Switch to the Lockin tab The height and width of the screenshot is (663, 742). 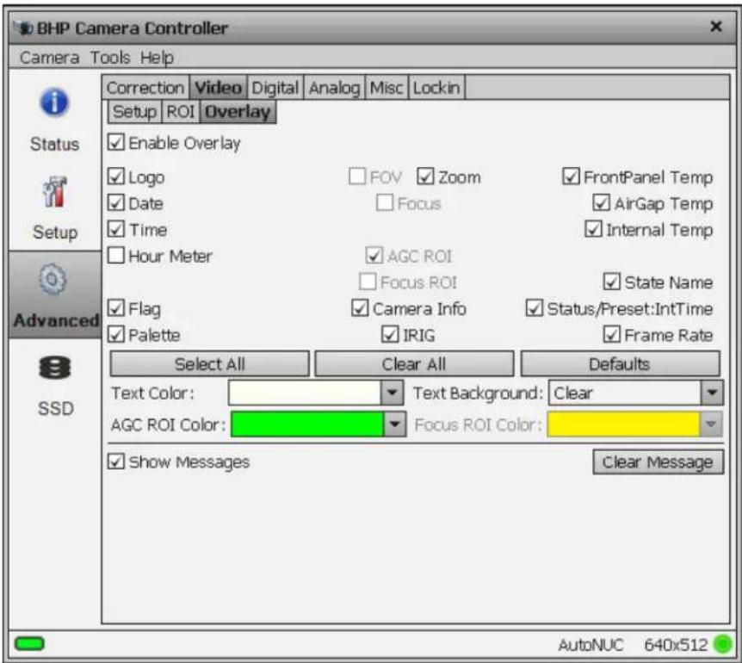(436, 88)
